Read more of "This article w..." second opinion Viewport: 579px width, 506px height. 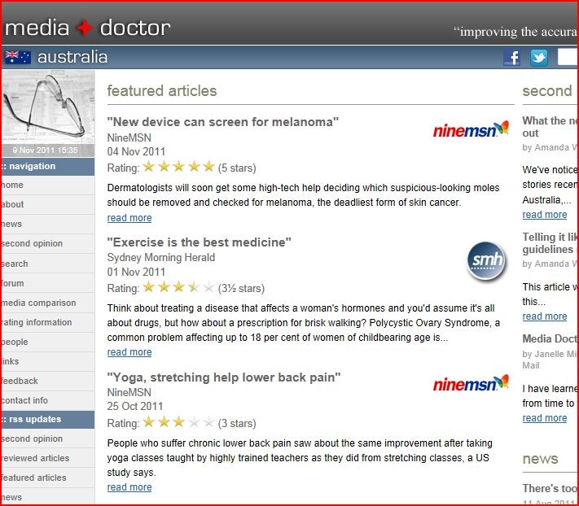click(545, 316)
